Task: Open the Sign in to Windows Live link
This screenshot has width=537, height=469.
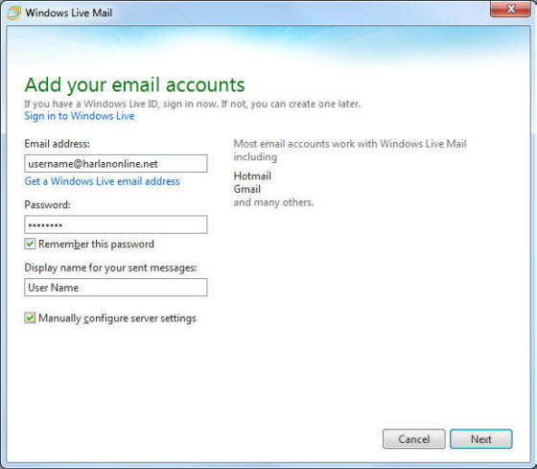Action: 79,116
